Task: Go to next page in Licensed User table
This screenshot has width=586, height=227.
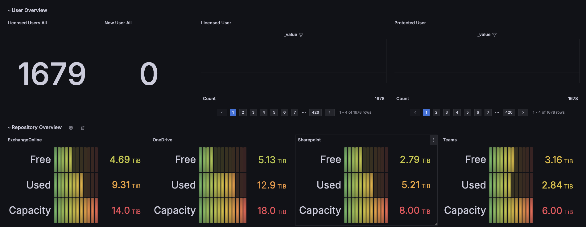Action: 330,112
